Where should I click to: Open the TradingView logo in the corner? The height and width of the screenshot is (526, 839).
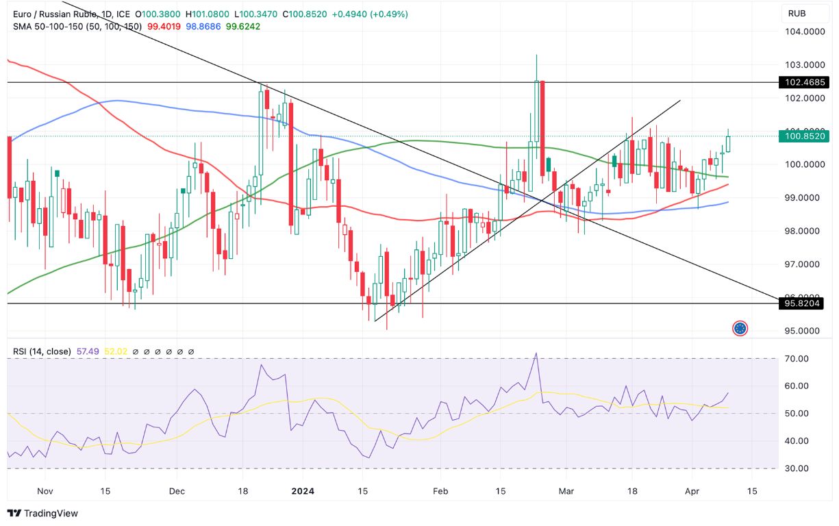point(41,513)
